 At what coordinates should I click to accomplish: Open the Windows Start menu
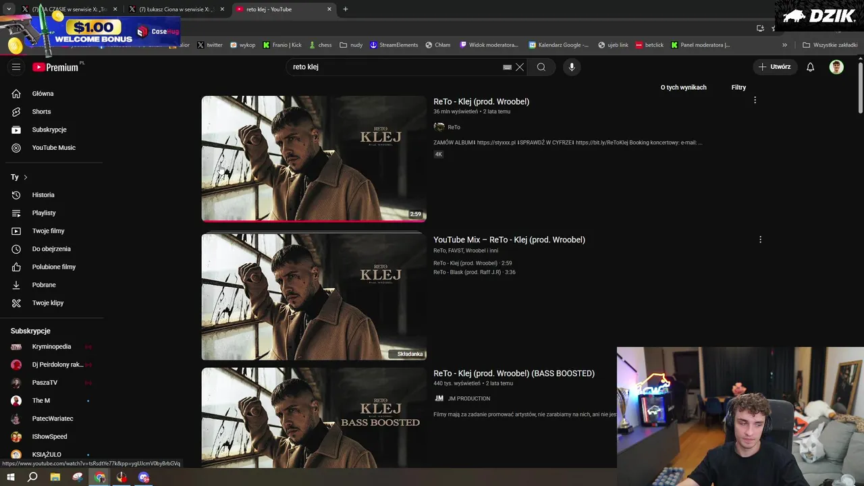10,477
